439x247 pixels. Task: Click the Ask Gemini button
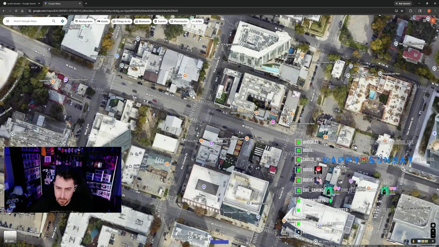point(403,3)
